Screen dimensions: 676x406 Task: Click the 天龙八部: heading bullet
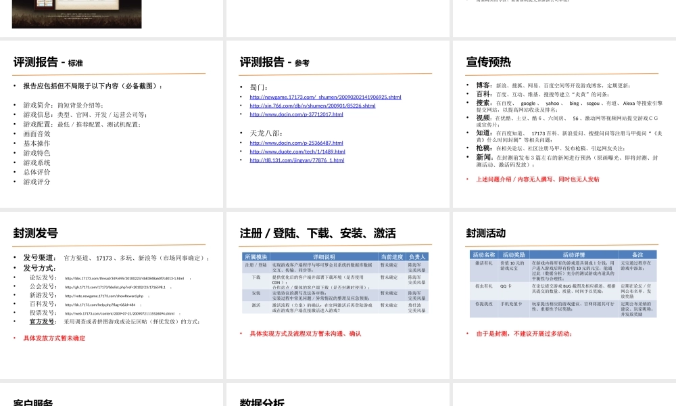266,133
